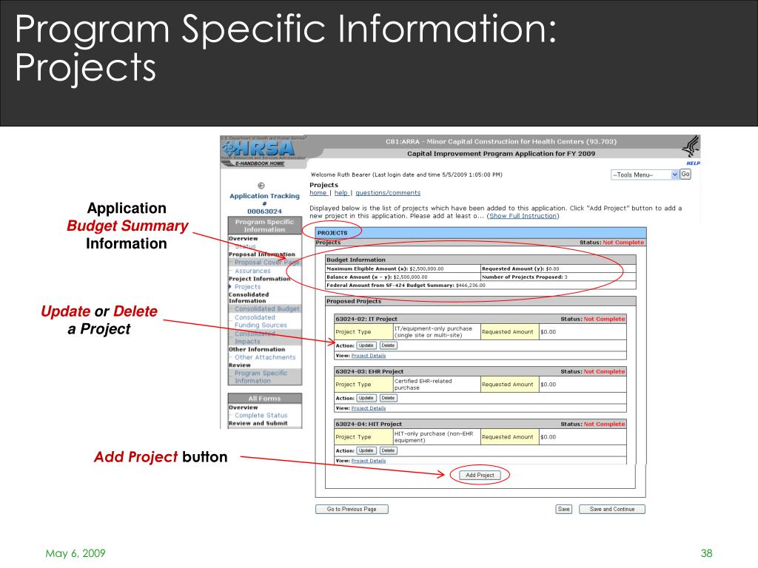Click '63024-03: EHR Project' heading

pos(369,371)
